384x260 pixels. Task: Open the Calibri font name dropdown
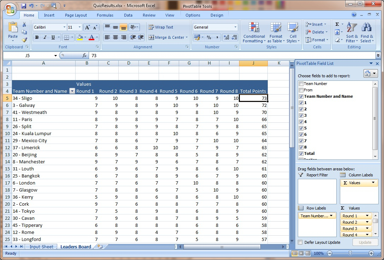[x=64, y=27]
